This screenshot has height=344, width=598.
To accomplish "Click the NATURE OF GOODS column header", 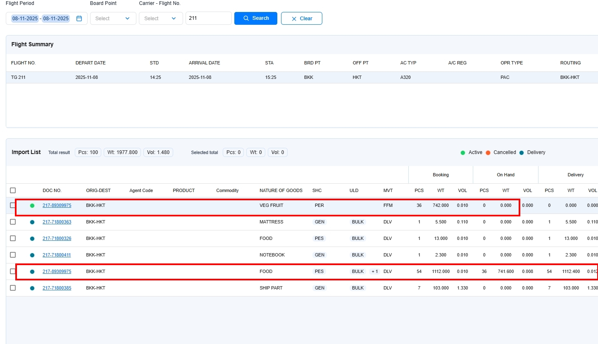I will (x=281, y=190).
